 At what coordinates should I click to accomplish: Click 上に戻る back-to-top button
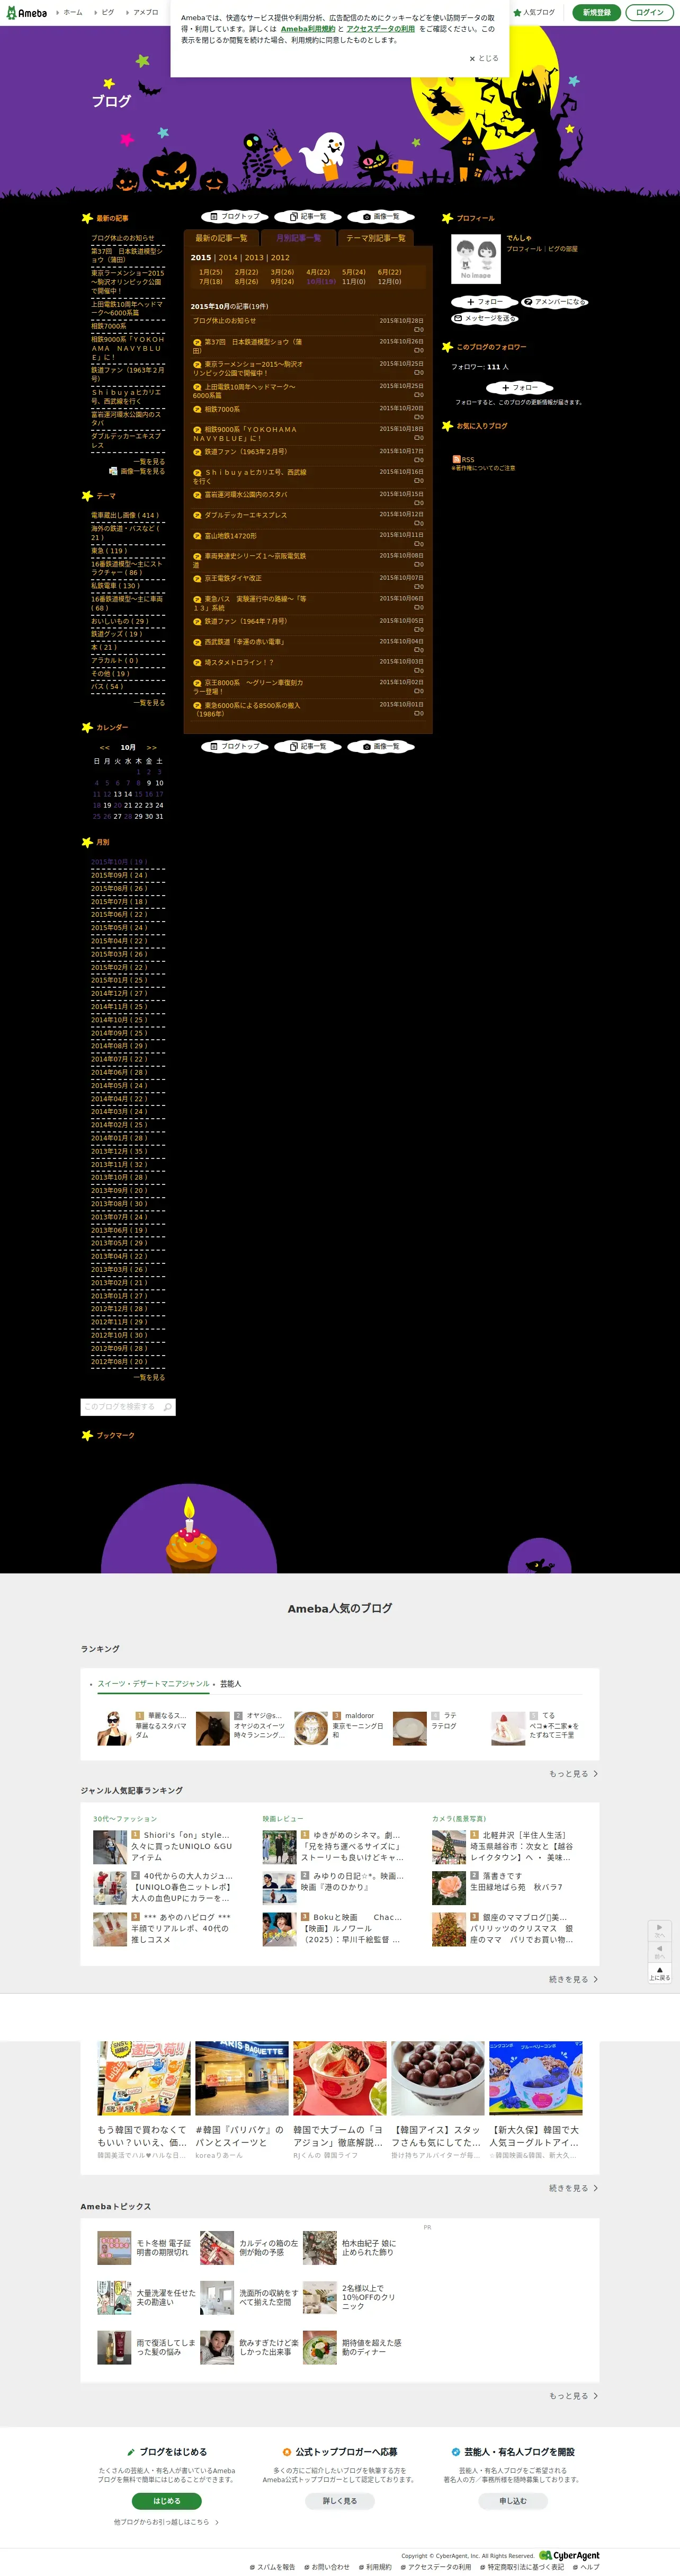pyautogui.click(x=659, y=1972)
